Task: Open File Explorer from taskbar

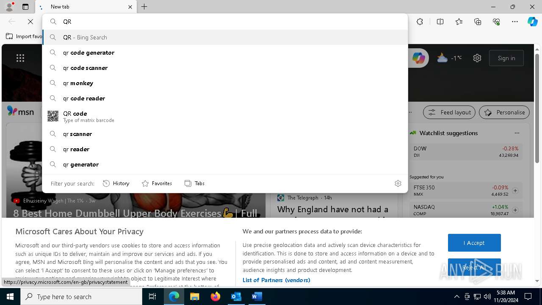Action: point(194,297)
